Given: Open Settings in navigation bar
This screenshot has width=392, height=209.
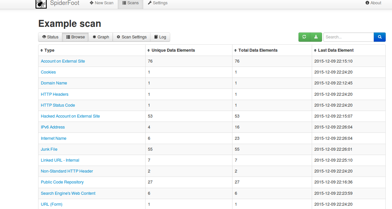Looking at the screenshot, I should pos(158,3).
